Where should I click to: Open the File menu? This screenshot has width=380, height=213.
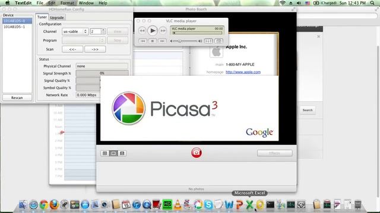[40, 3]
